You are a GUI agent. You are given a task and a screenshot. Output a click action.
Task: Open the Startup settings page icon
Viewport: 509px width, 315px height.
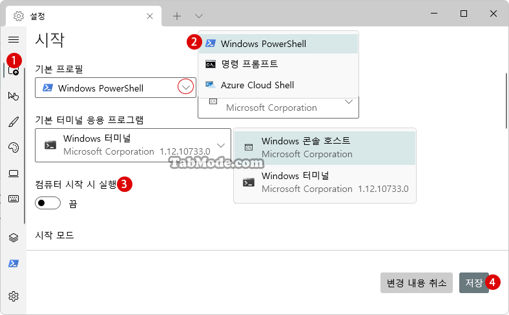14,70
